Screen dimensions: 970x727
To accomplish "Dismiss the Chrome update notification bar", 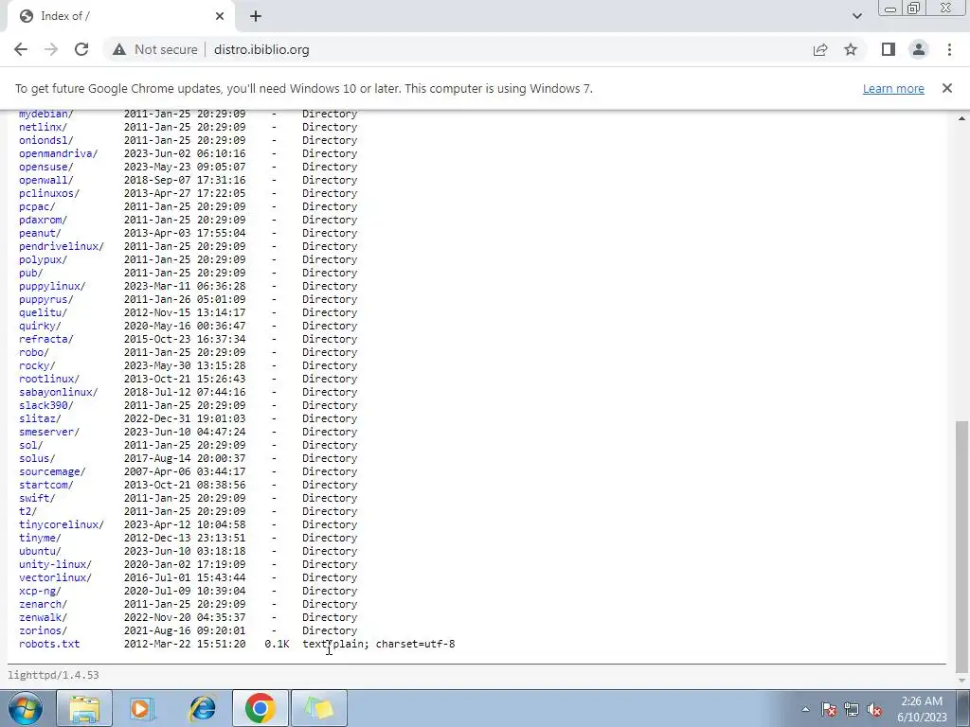I will point(947,88).
